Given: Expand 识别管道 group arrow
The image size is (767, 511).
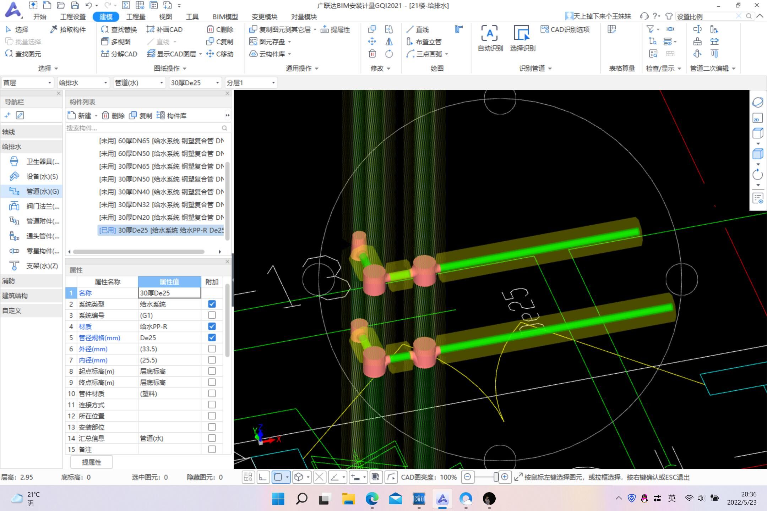Looking at the screenshot, I should [x=550, y=69].
